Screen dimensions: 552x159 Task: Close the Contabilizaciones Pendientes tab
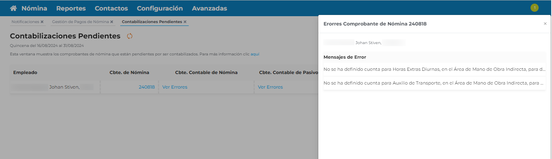(185, 22)
